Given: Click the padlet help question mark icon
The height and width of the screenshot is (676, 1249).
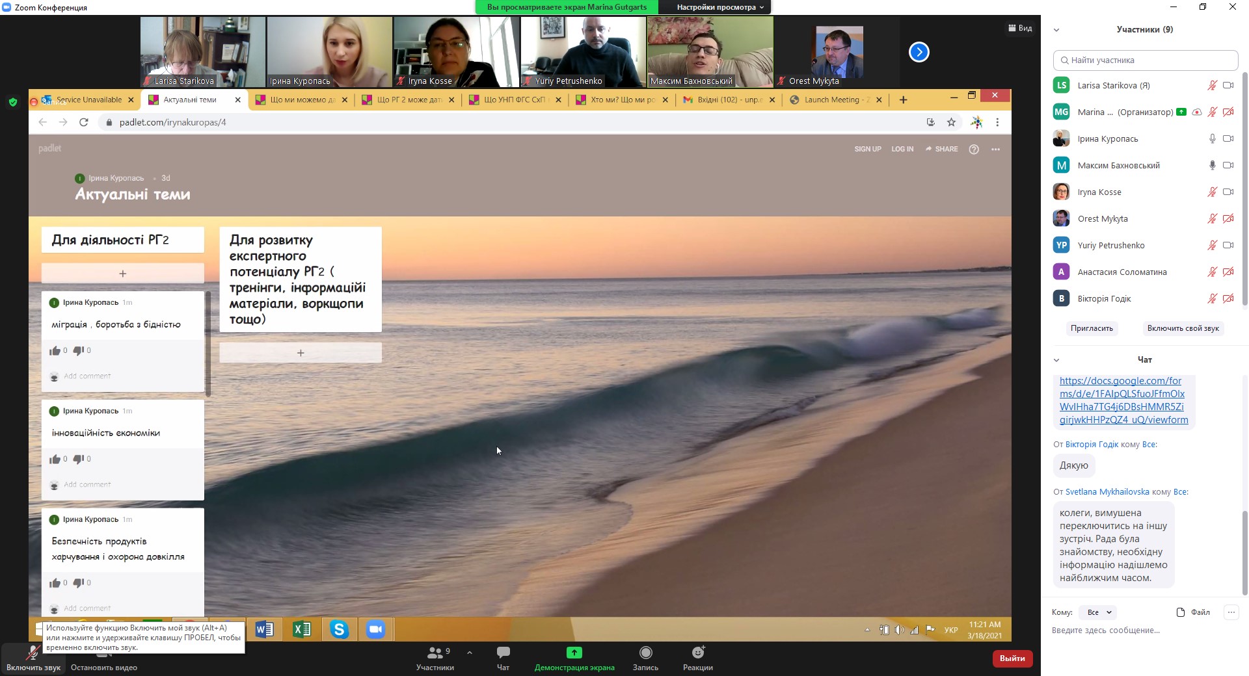Looking at the screenshot, I should (x=974, y=149).
